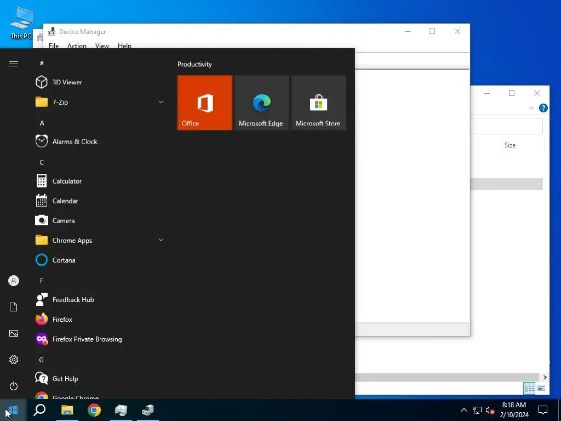The image size is (561, 421).
Task: Open the Microsoft Store tile
Action: click(318, 103)
